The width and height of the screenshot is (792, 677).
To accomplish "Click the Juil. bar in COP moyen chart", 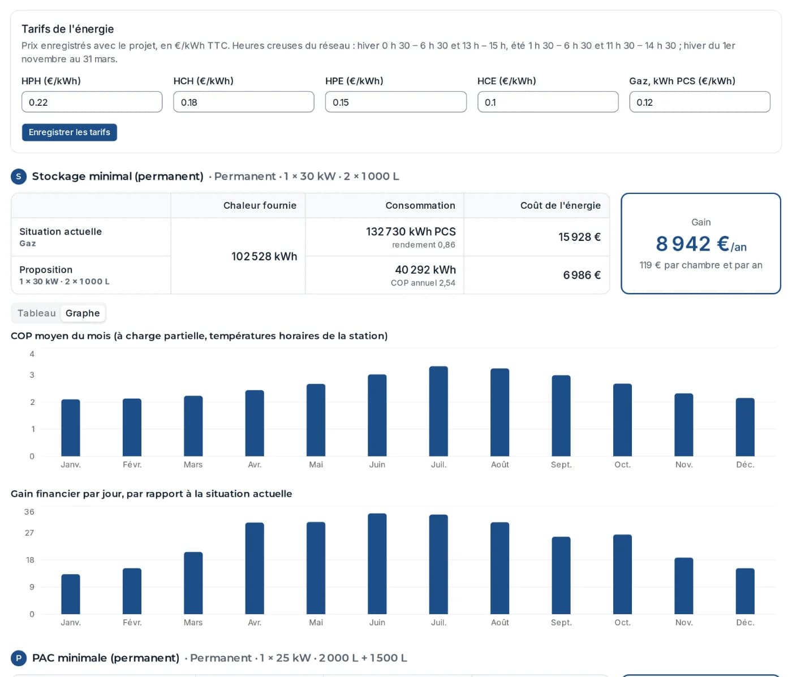I will (438, 411).
